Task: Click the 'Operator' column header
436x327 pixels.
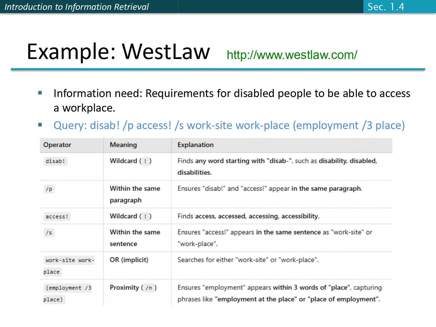Action: coord(57,145)
